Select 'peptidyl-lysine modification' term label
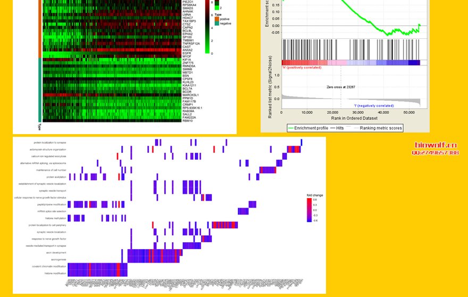 (52, 205)
